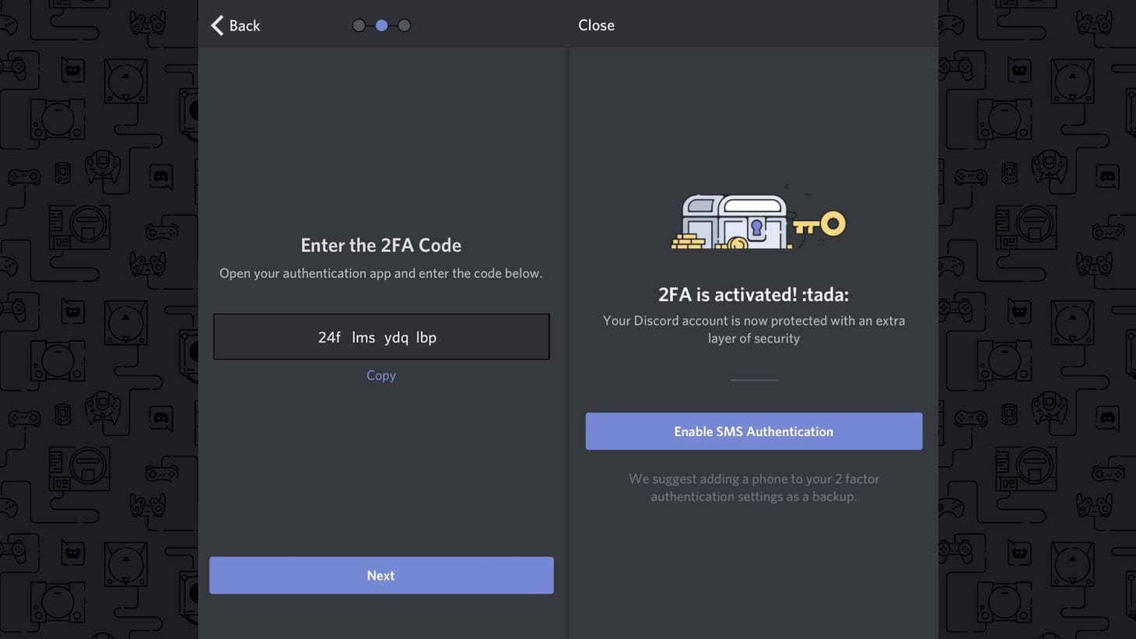Copy the 2FA code 24f lms ydq lbp

pyautogui.click(x=380, y=374)
